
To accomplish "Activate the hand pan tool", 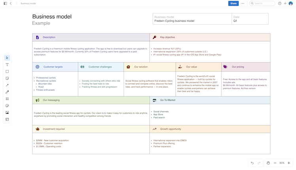I will [x=268, y=163].
